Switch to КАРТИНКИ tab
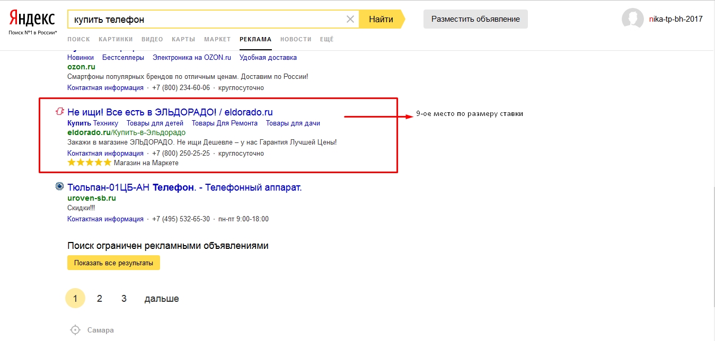715x341 pixels. coord(116,39)
